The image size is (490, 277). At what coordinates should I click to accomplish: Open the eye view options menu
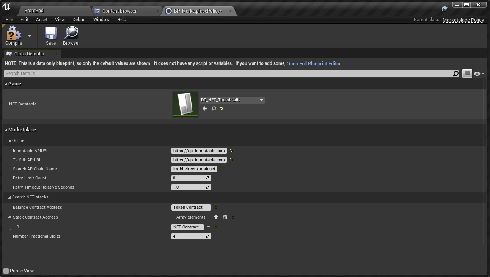tap(479, 74)
